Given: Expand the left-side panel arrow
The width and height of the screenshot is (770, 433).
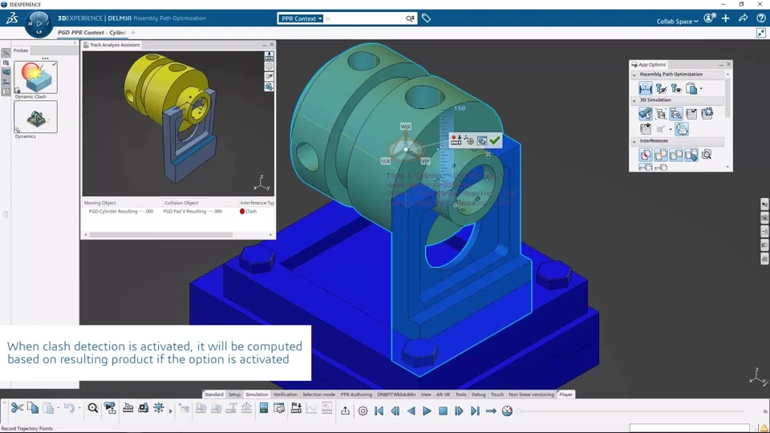Looking at the screenshot, I should click(6, 215).
